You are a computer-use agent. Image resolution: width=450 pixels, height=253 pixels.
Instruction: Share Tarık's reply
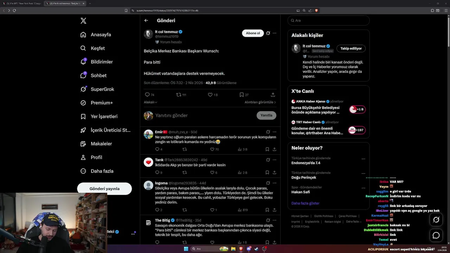(274, 173)
